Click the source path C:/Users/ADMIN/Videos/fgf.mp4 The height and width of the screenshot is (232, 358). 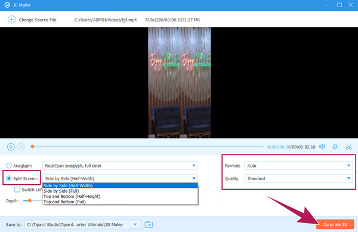[106, 20]
